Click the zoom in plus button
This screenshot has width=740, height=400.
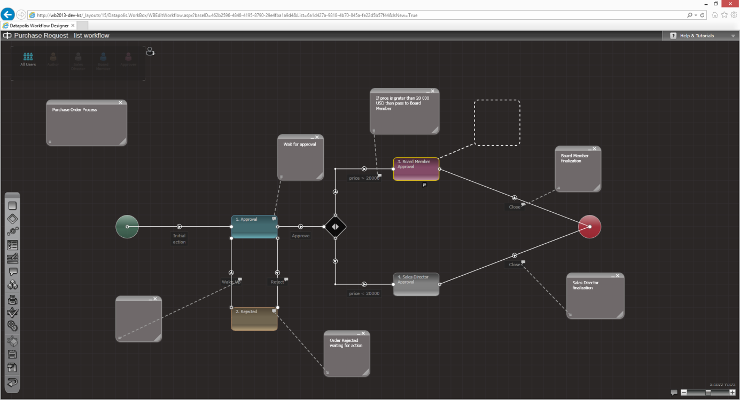[x=732, y=393]
